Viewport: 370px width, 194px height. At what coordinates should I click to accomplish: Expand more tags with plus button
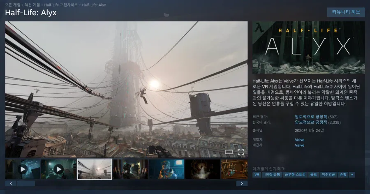[352, 175]
